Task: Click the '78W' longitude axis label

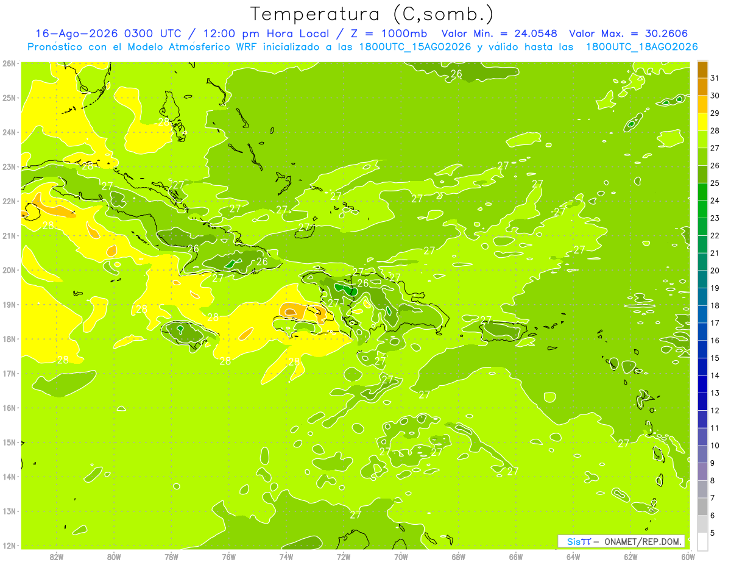Action: pos(171,556)
